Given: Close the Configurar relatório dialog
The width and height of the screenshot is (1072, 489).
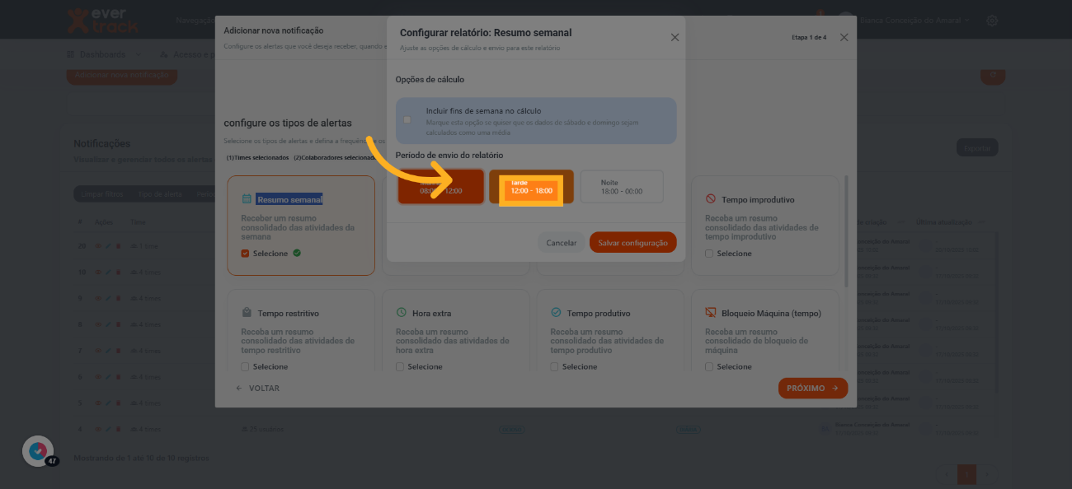Looking at the screenshot, I should (675, 38).
